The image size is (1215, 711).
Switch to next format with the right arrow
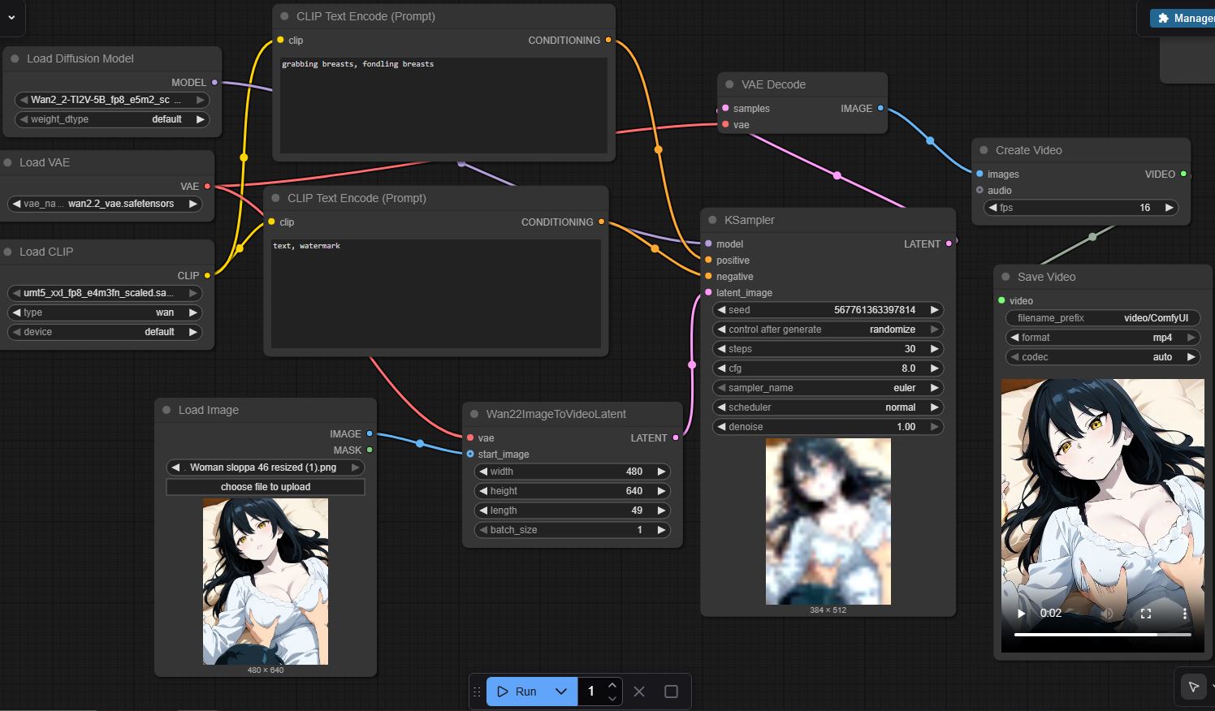[1191, 338]
